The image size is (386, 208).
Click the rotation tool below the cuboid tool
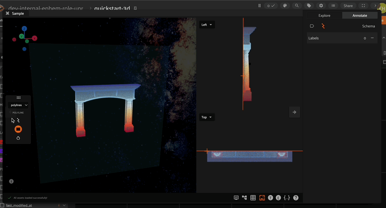[18, 138]
